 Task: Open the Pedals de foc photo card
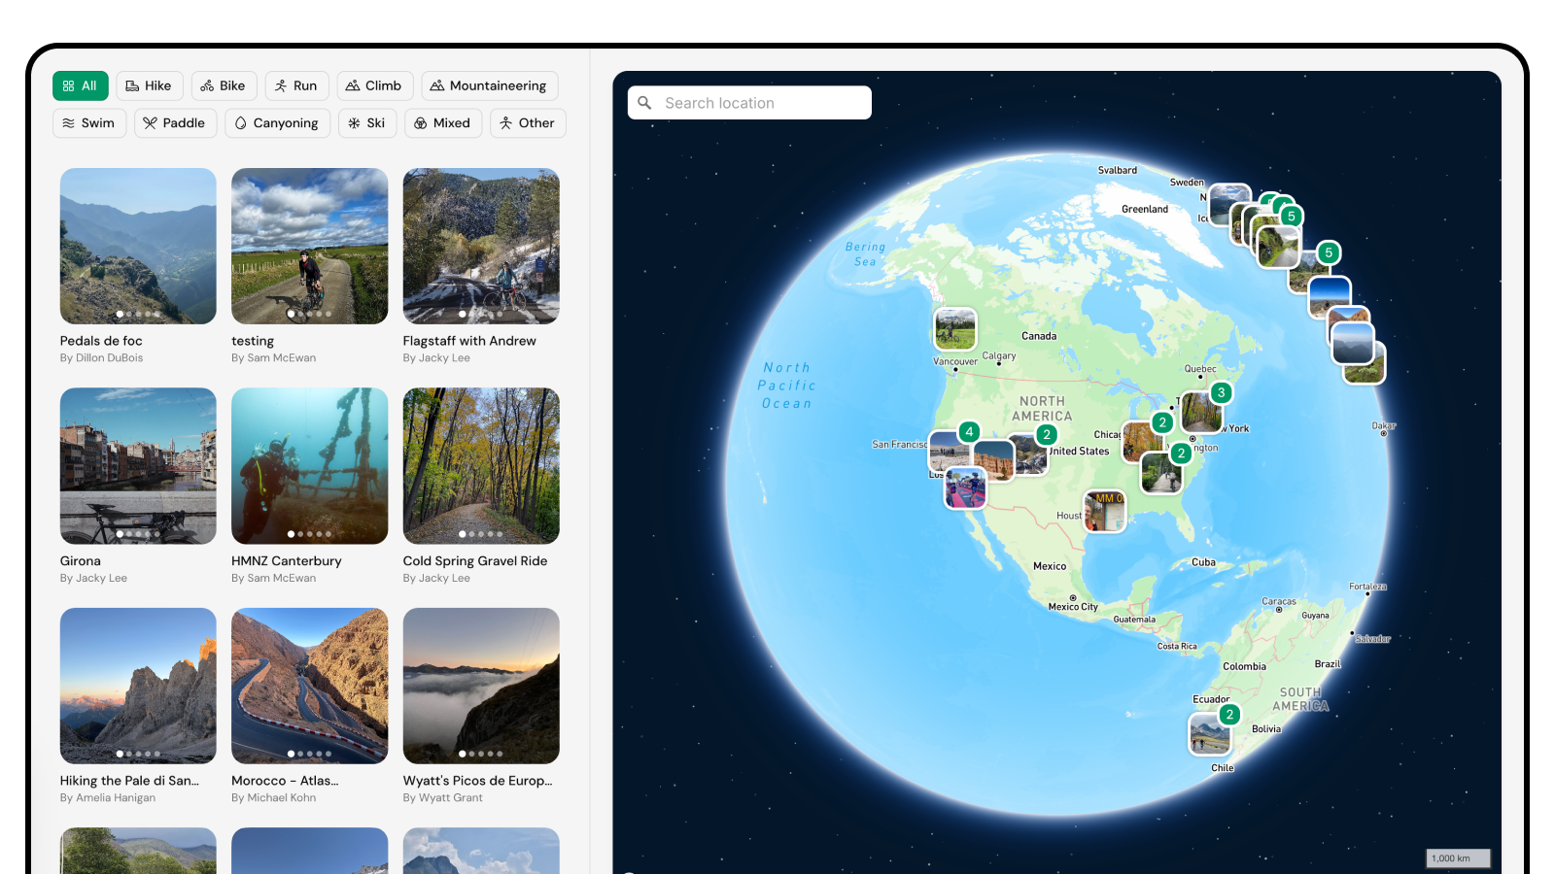138,246
